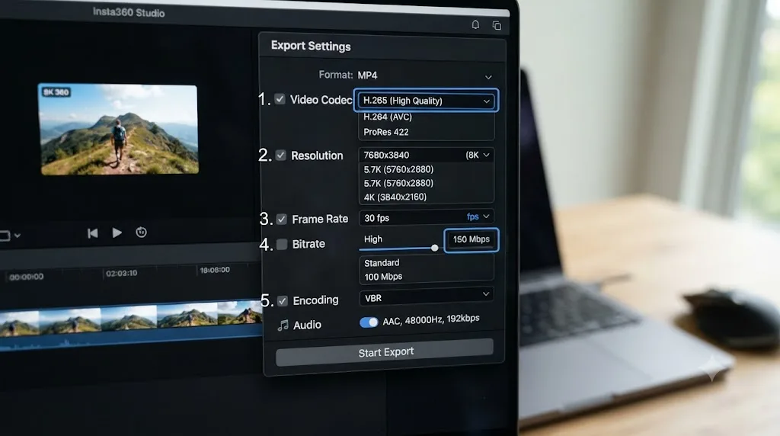Open the 7680x3840 resolution dropdown
The width and height of the screenshot is (780, 436).
click(x=427, y=155)
